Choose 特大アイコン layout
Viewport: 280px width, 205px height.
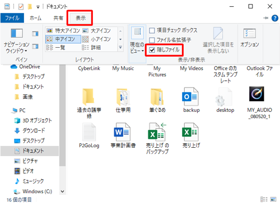point(63,30)
